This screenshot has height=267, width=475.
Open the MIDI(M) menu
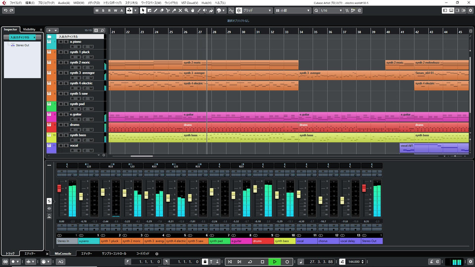point(79,2)
